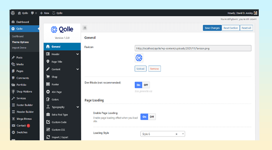Turn Enable Page Loading Off

tap(152, 117)
